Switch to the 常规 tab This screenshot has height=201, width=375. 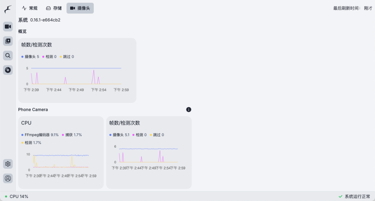(x=30, y=8)
